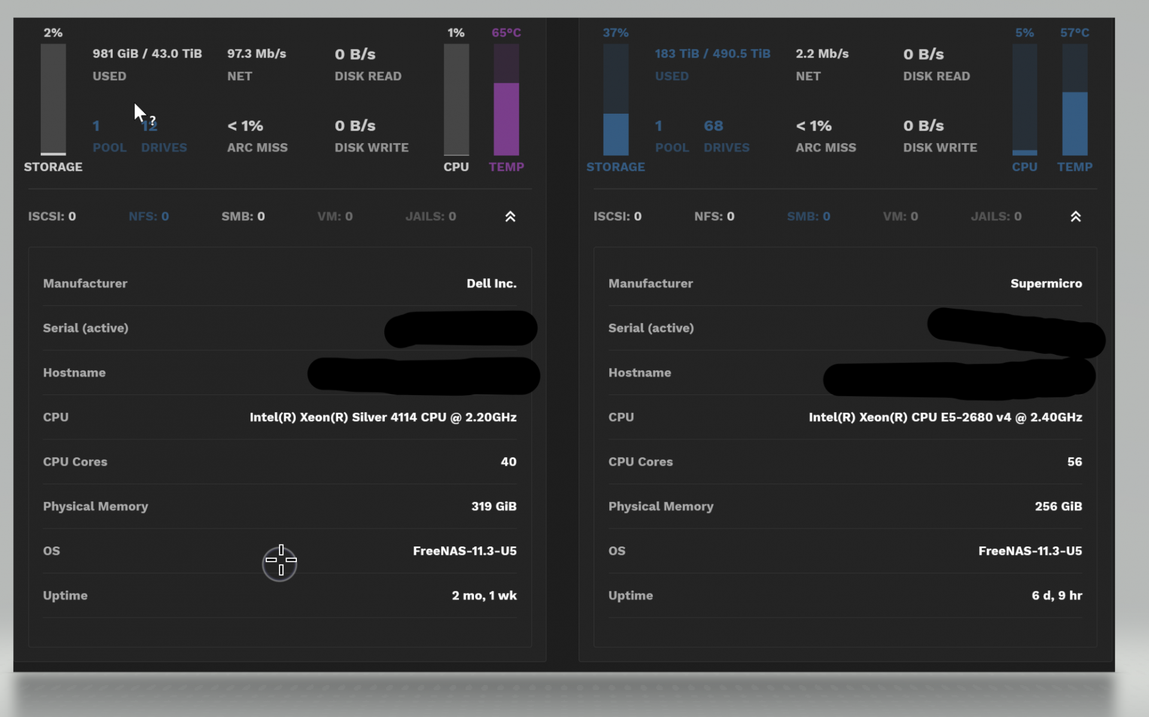Click the 1% CPU bar on the left card

[x=456, y=99]
